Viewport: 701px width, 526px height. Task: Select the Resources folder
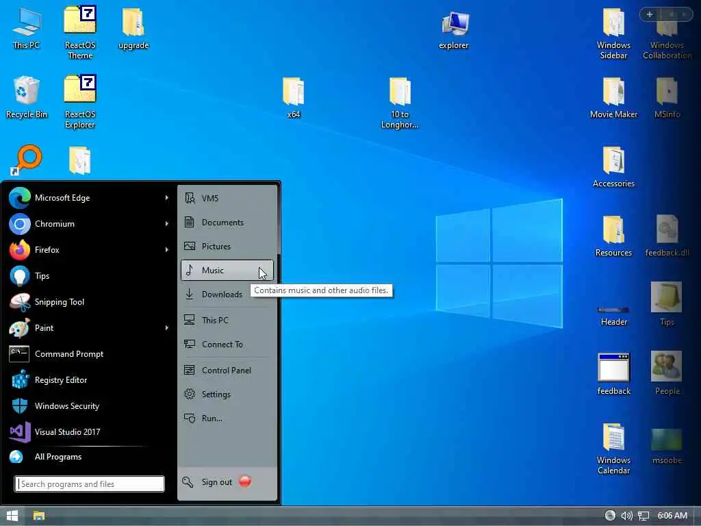pyautogui.click(x=613, y=236)
